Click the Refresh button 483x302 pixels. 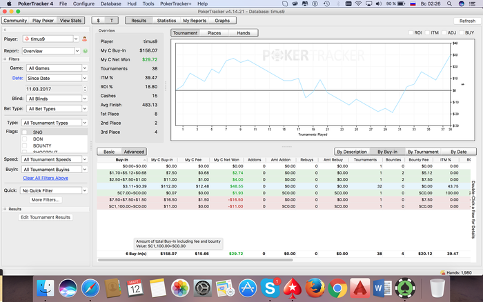point(467,21)
